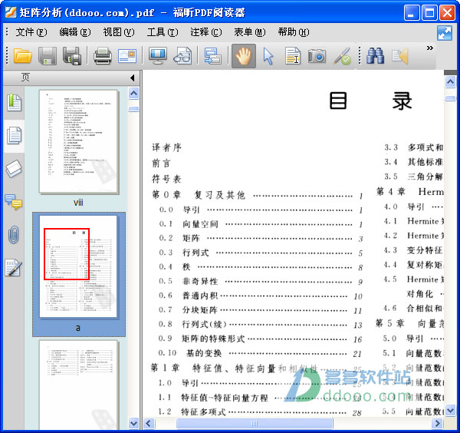
Task: Click the contents entry 0.9 矩阵的特殊形式
Action: (261, 339)
